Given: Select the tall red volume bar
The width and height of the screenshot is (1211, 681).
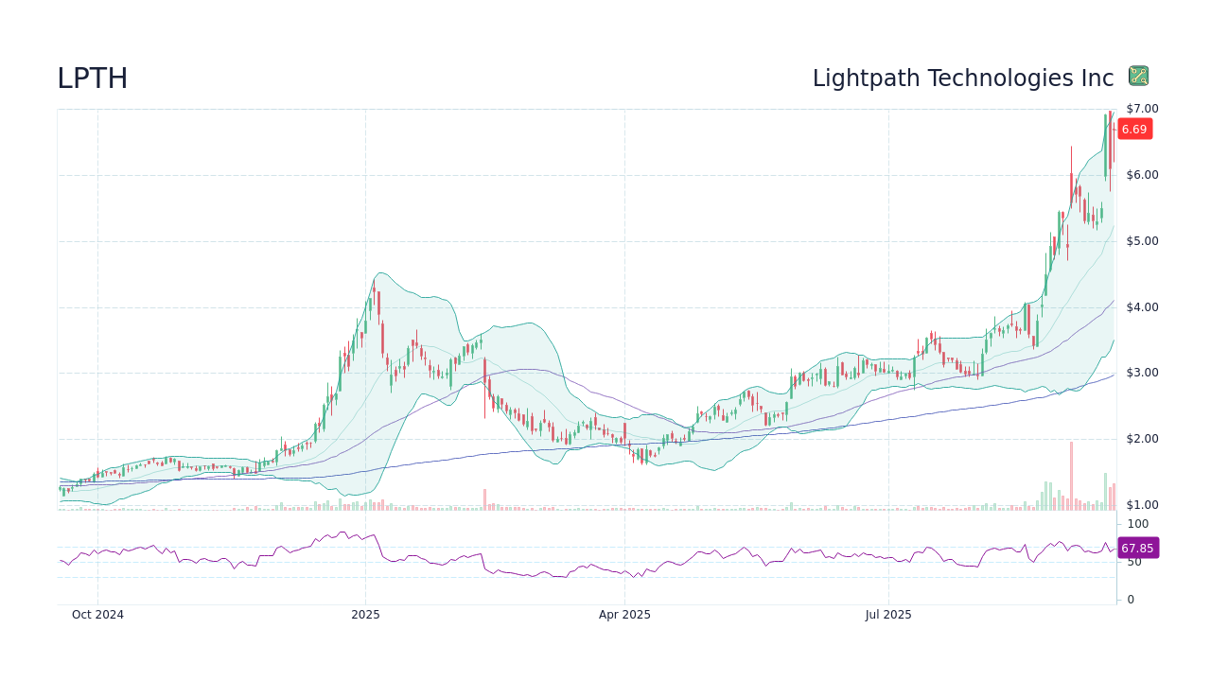Looking at the screenshot, I should tap(1070, 473).
